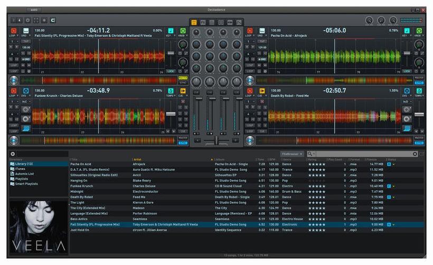Screen dimensions: 433x265
Task: Click the TEMPO metronome icon on the Funkee Krunch deck
Action: point(171,91)
